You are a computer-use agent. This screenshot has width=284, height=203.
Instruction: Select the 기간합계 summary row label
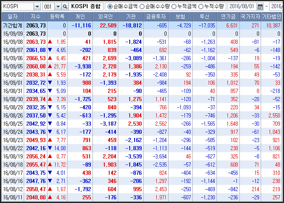tap(13, 25)
